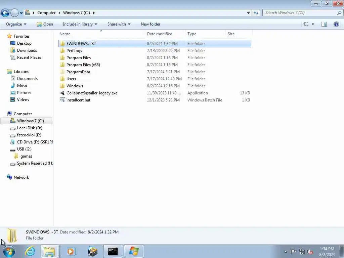Show the preview pane

324,24
